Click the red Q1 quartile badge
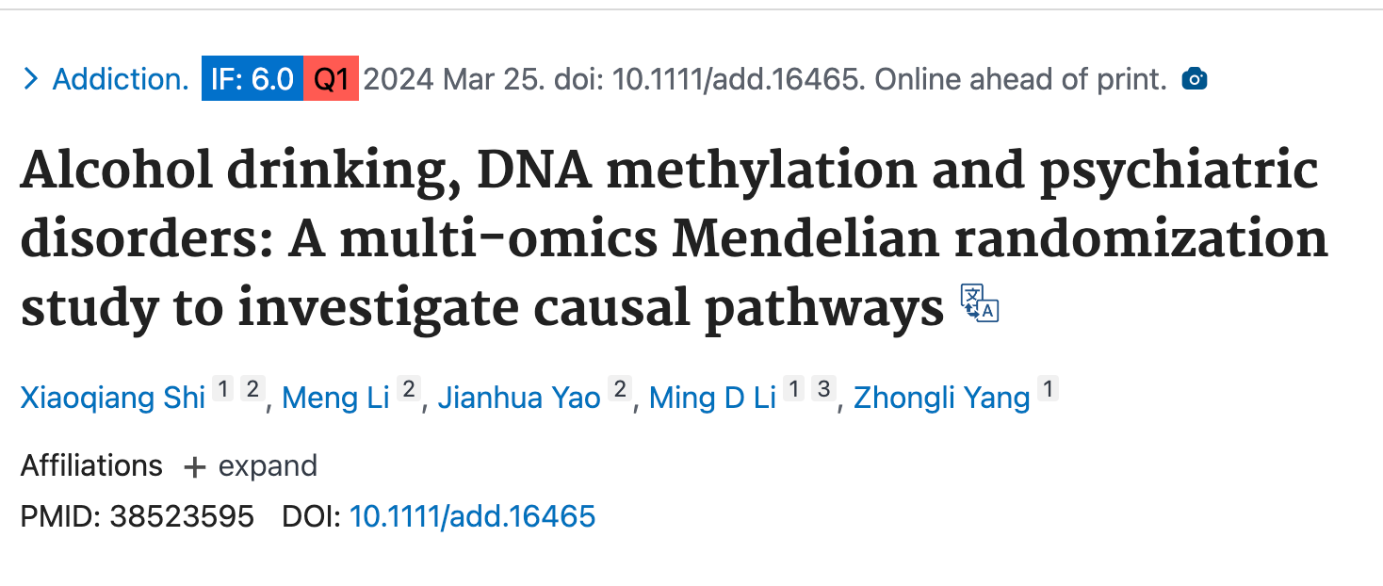Screen dimensions: 1383x586 pos(331,79)
